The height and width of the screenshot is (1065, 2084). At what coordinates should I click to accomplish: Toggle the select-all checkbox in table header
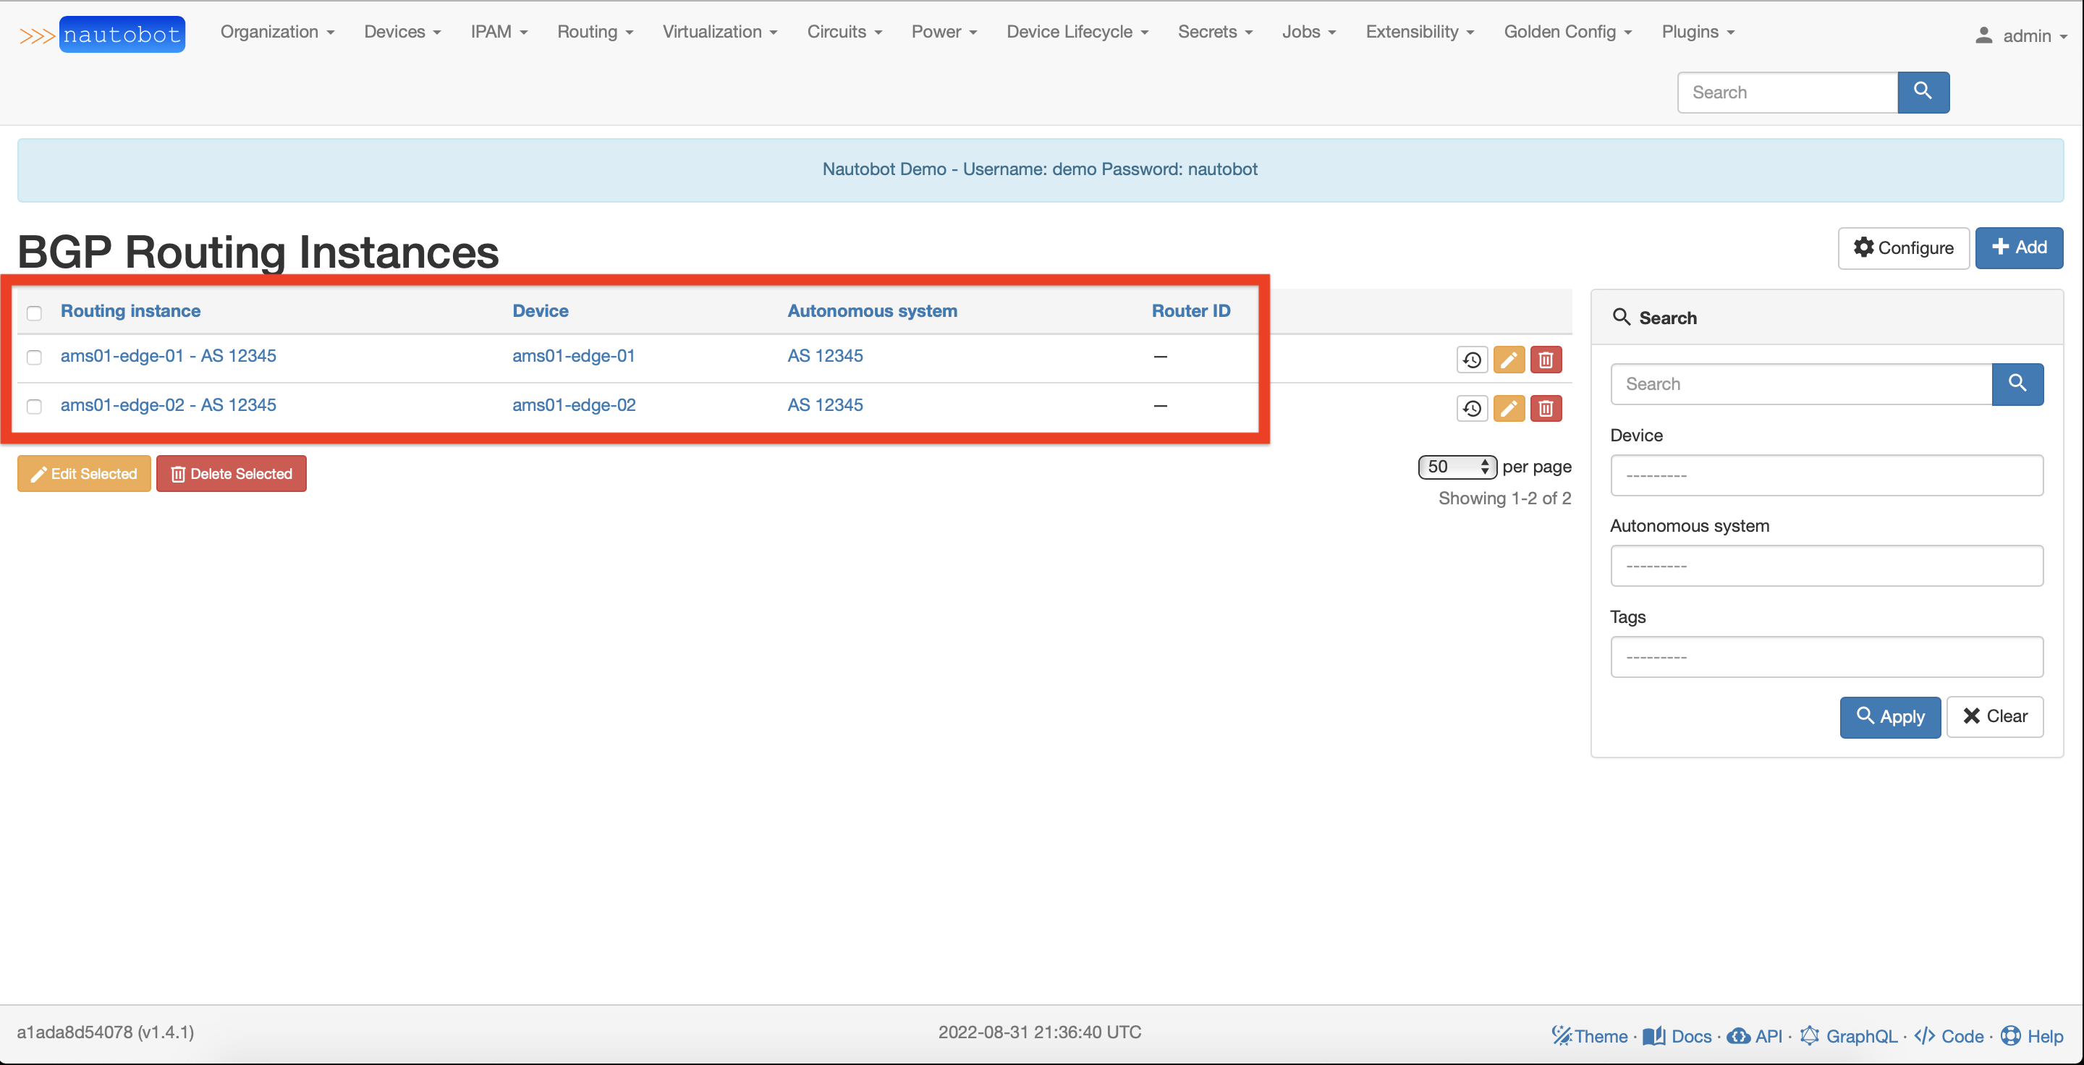pyautogui.click(x=34, y=313)
